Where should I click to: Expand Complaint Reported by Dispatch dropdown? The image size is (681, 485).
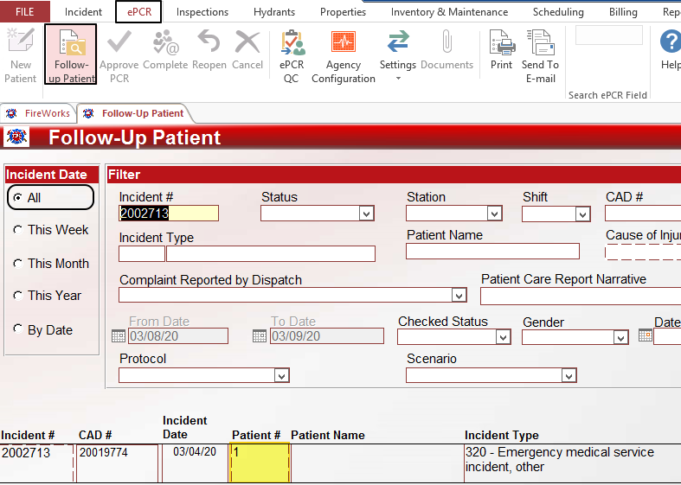[x=459, y=296]
